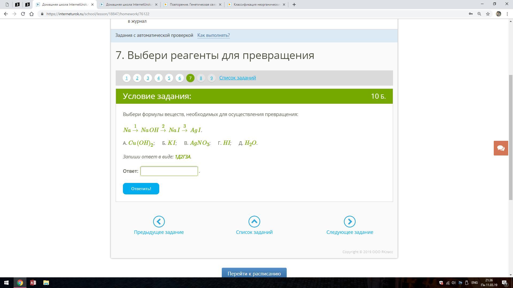Click the browser zoom magnifier icon
The image size is (513, 288).
click(x=479, y=14)
